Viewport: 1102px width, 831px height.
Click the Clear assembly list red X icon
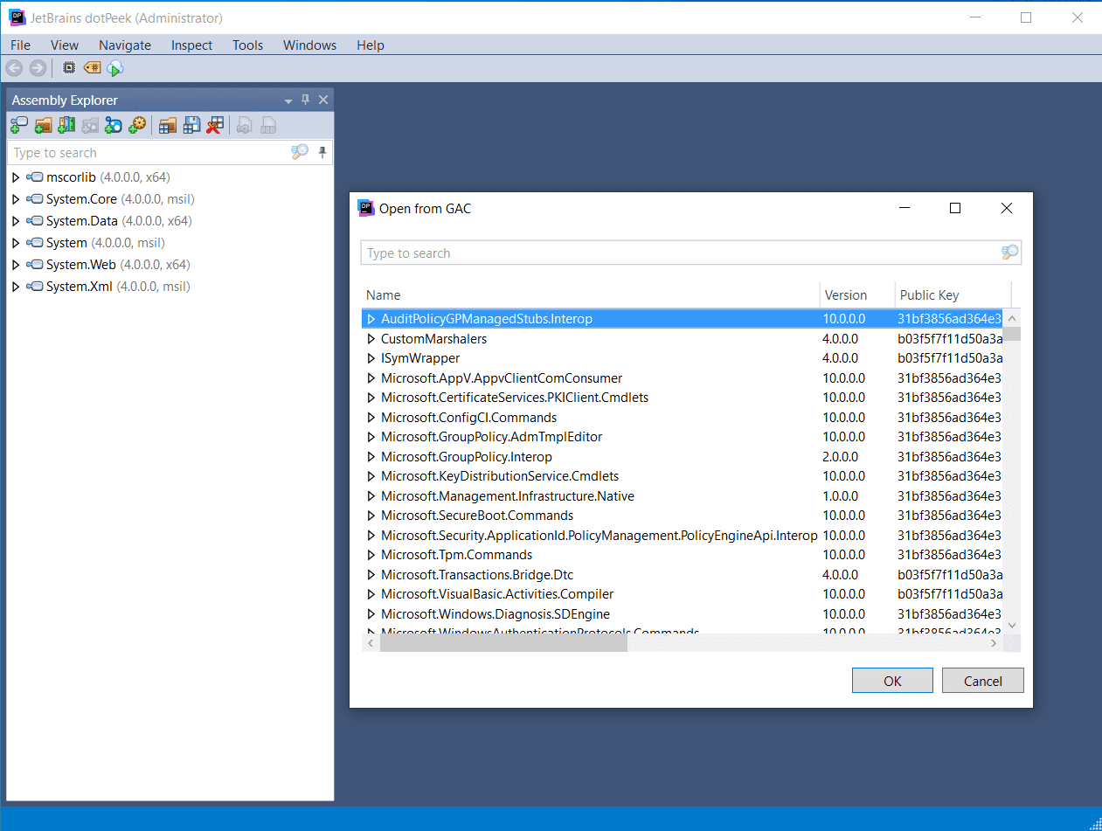pos(215,126)
